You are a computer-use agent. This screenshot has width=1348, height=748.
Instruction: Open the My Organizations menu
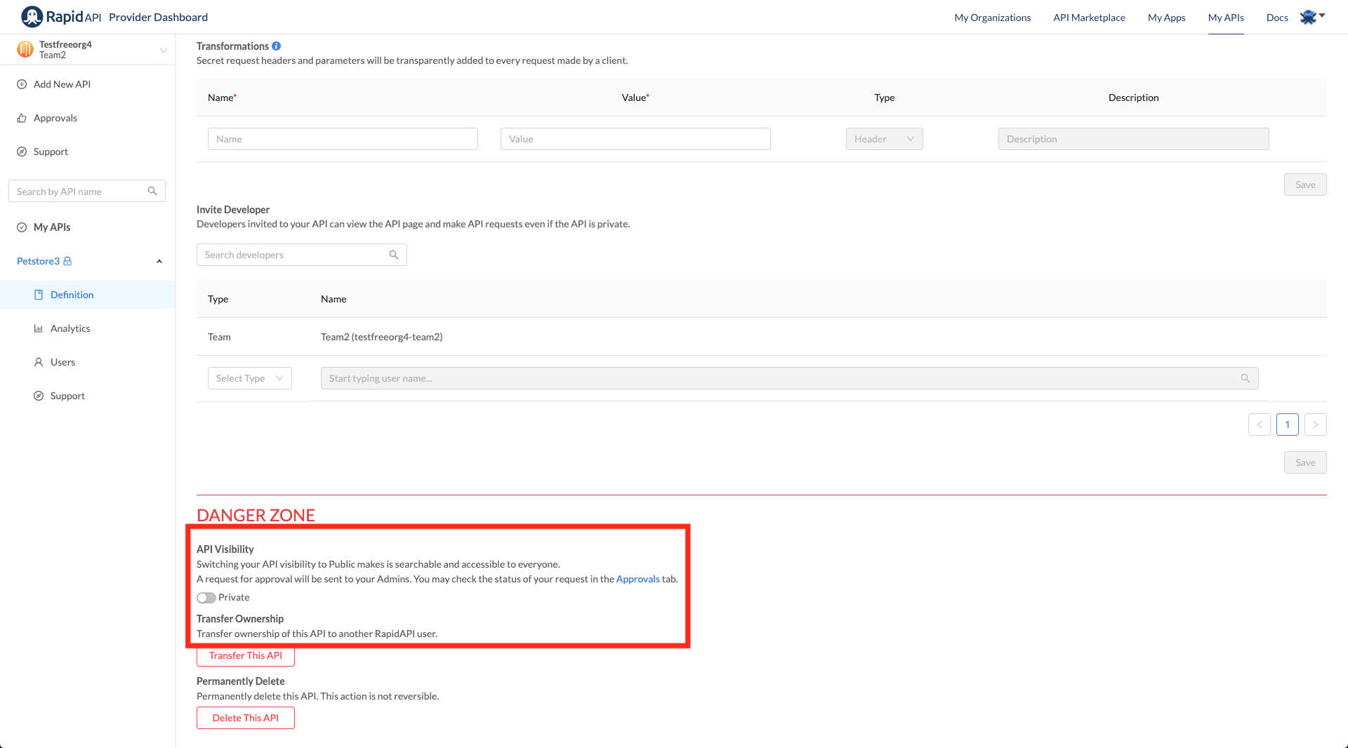point(992,18)
